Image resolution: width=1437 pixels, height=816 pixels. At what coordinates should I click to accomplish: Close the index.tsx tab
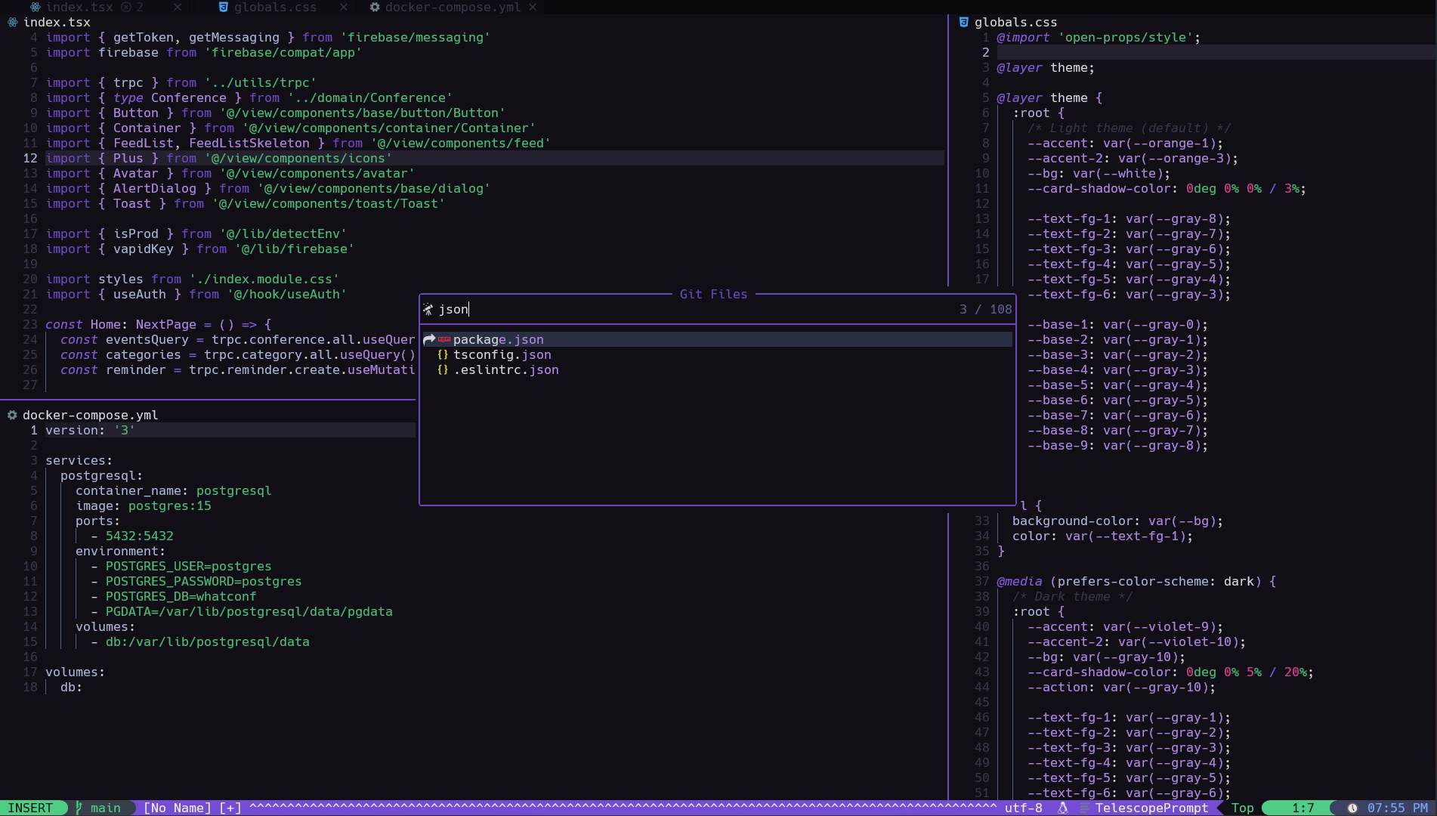click(x=177, y=7)
